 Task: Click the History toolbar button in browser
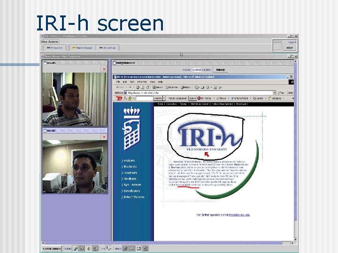[186, 87]
